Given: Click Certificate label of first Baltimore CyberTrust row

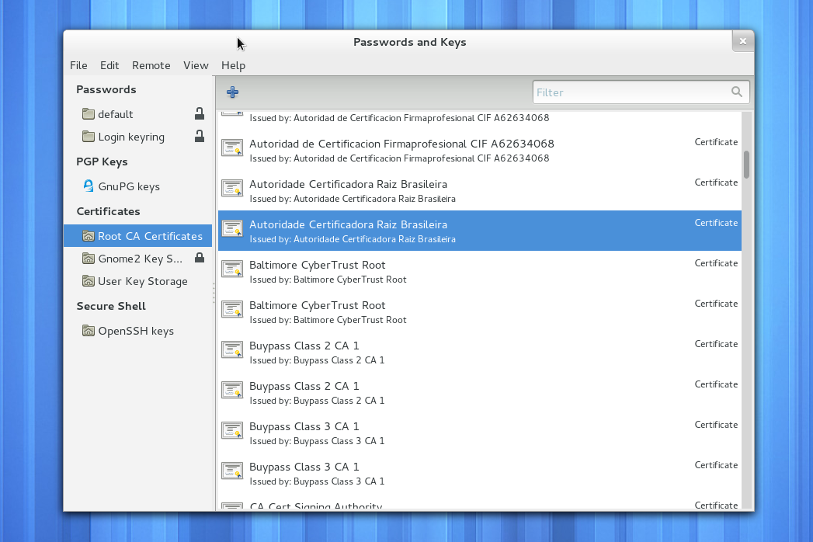Looking at the screenshot, I should (716, 263).
